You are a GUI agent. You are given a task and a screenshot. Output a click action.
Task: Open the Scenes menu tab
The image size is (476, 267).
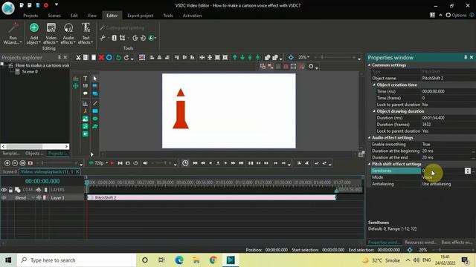54,16
